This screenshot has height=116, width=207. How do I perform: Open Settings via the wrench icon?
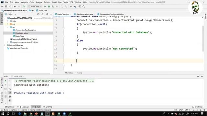pyautogui.click(x=71, y=6)
